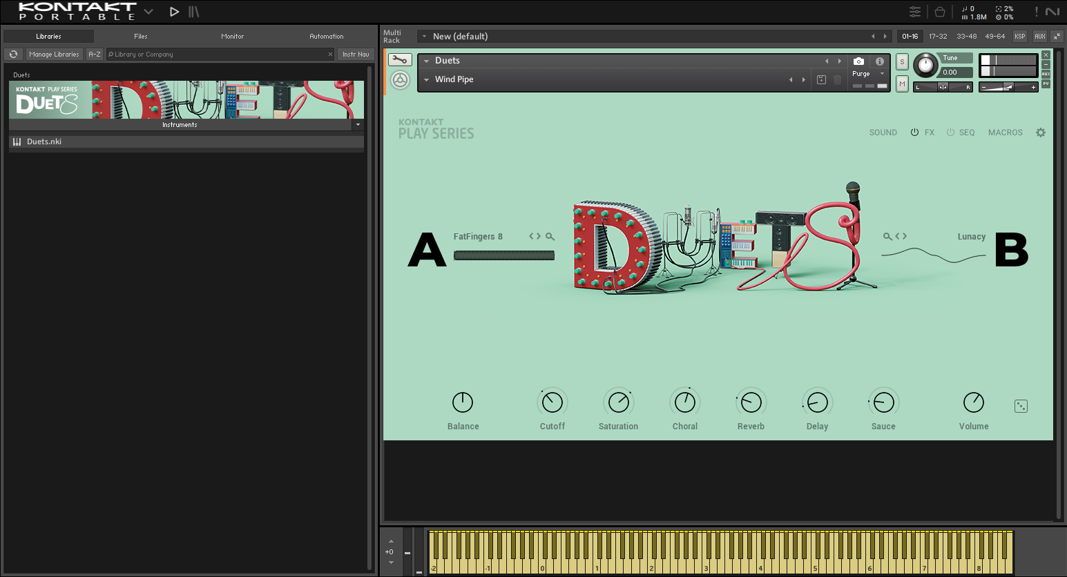Open the MACROS page
The image size is (1067, 577).
tap(1005, 133)
